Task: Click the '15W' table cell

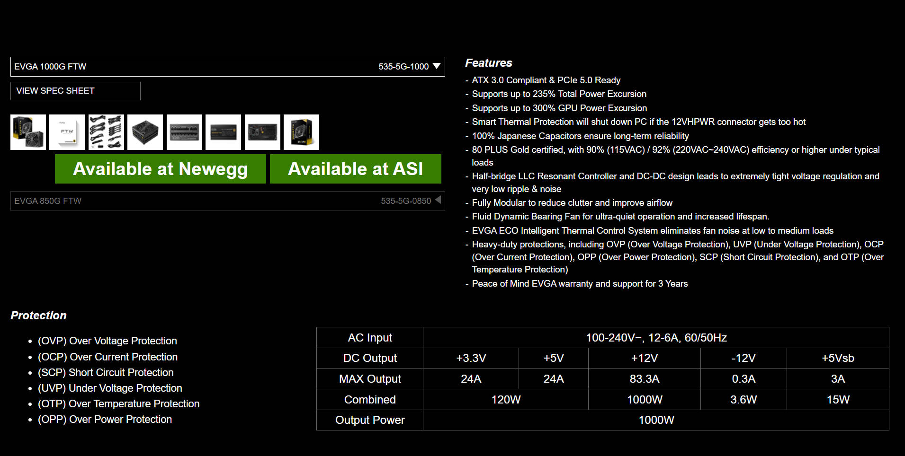Action: [838, 400]
